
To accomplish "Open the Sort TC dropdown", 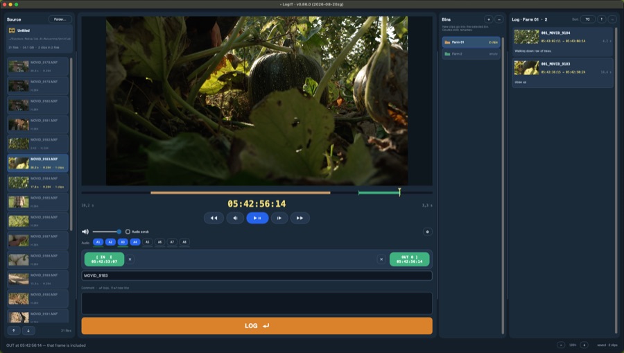I will [587, 19].
